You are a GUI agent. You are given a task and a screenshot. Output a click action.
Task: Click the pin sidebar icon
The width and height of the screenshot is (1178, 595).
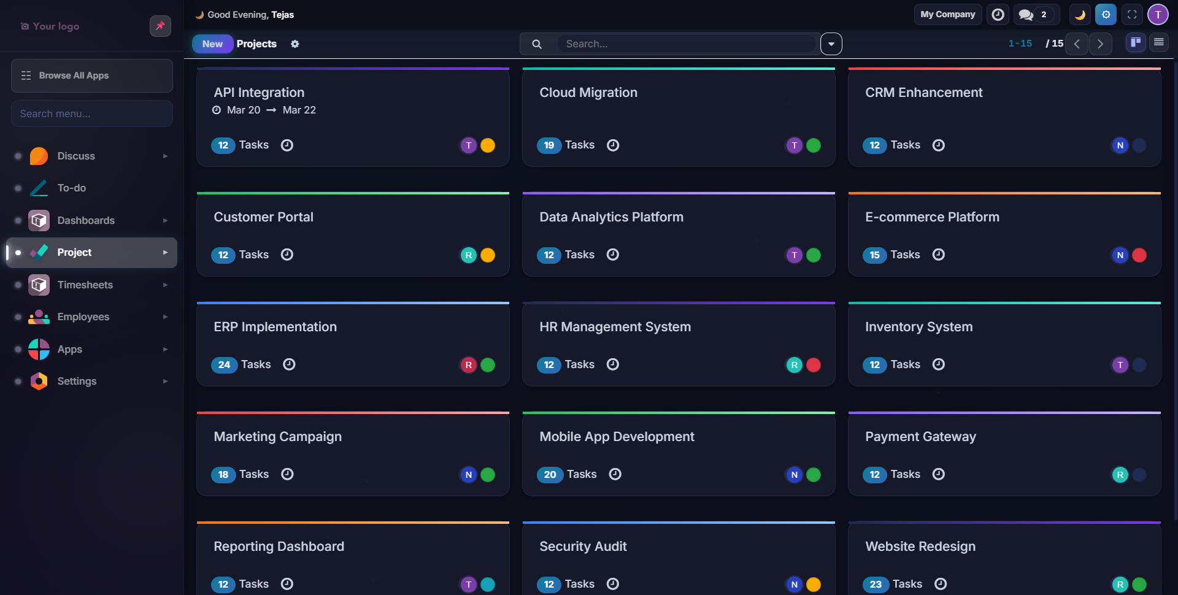pos(160,26)
